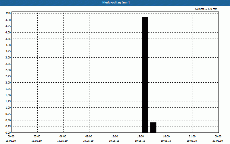The image size is (230, 144).
Task: Click the 3,25 y-axis value
Action: (x=8, y=51)
